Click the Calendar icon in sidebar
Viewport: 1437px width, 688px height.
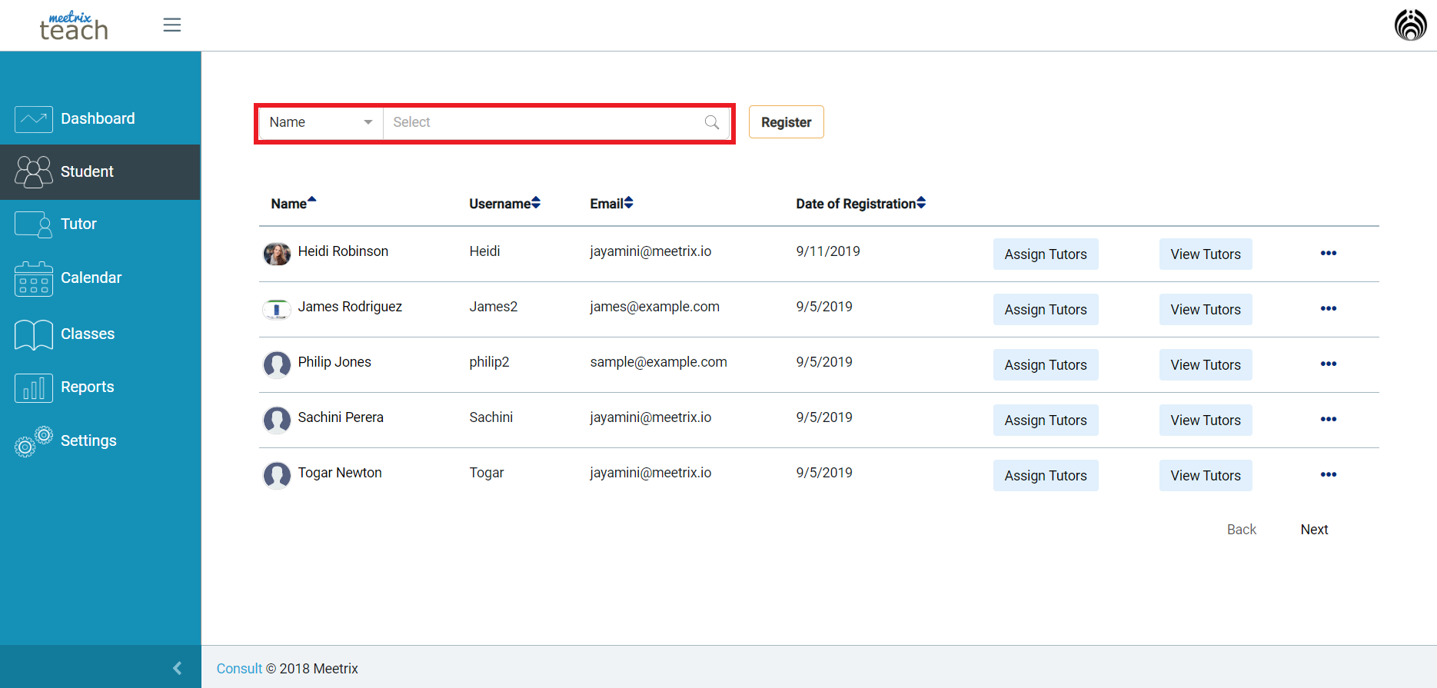pos(34,278)
